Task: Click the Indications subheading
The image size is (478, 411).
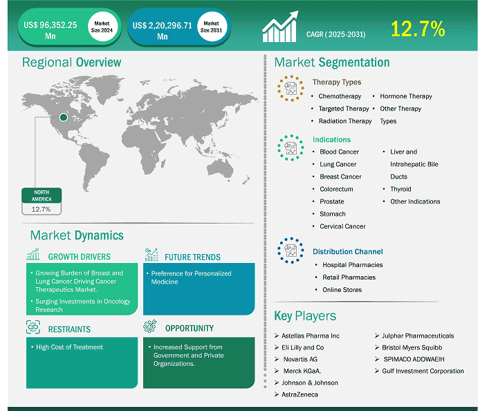Action: click(x=331, y=140)
